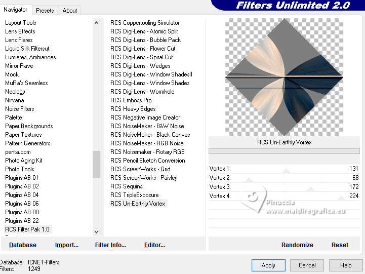Open the Help button
Image resolution: width=365 pixels, height=274 pixels.
click(x=346, y=265)
